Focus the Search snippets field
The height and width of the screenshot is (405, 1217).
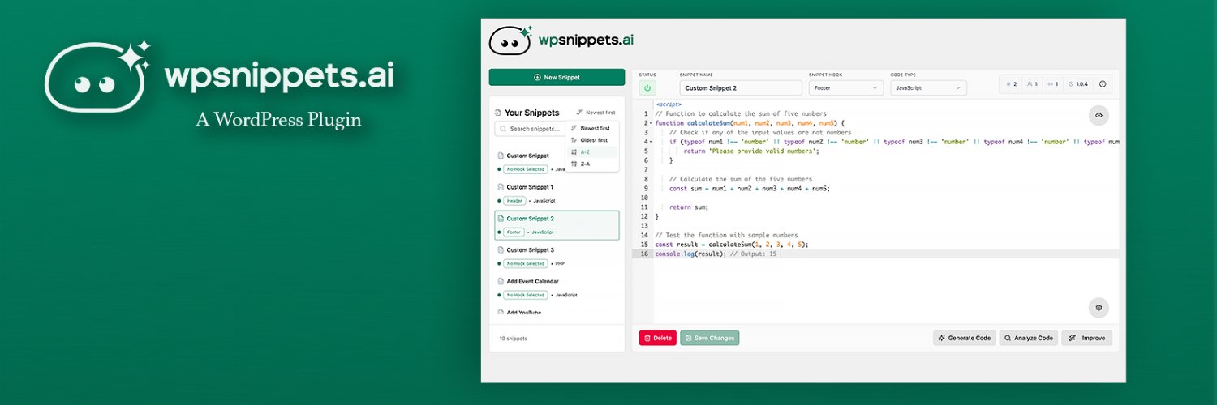point(530,129)
